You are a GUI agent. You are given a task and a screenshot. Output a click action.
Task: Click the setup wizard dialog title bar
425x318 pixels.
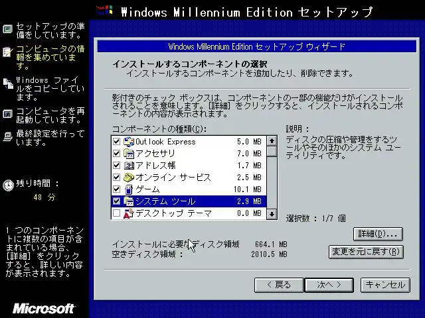coord(257,46)
